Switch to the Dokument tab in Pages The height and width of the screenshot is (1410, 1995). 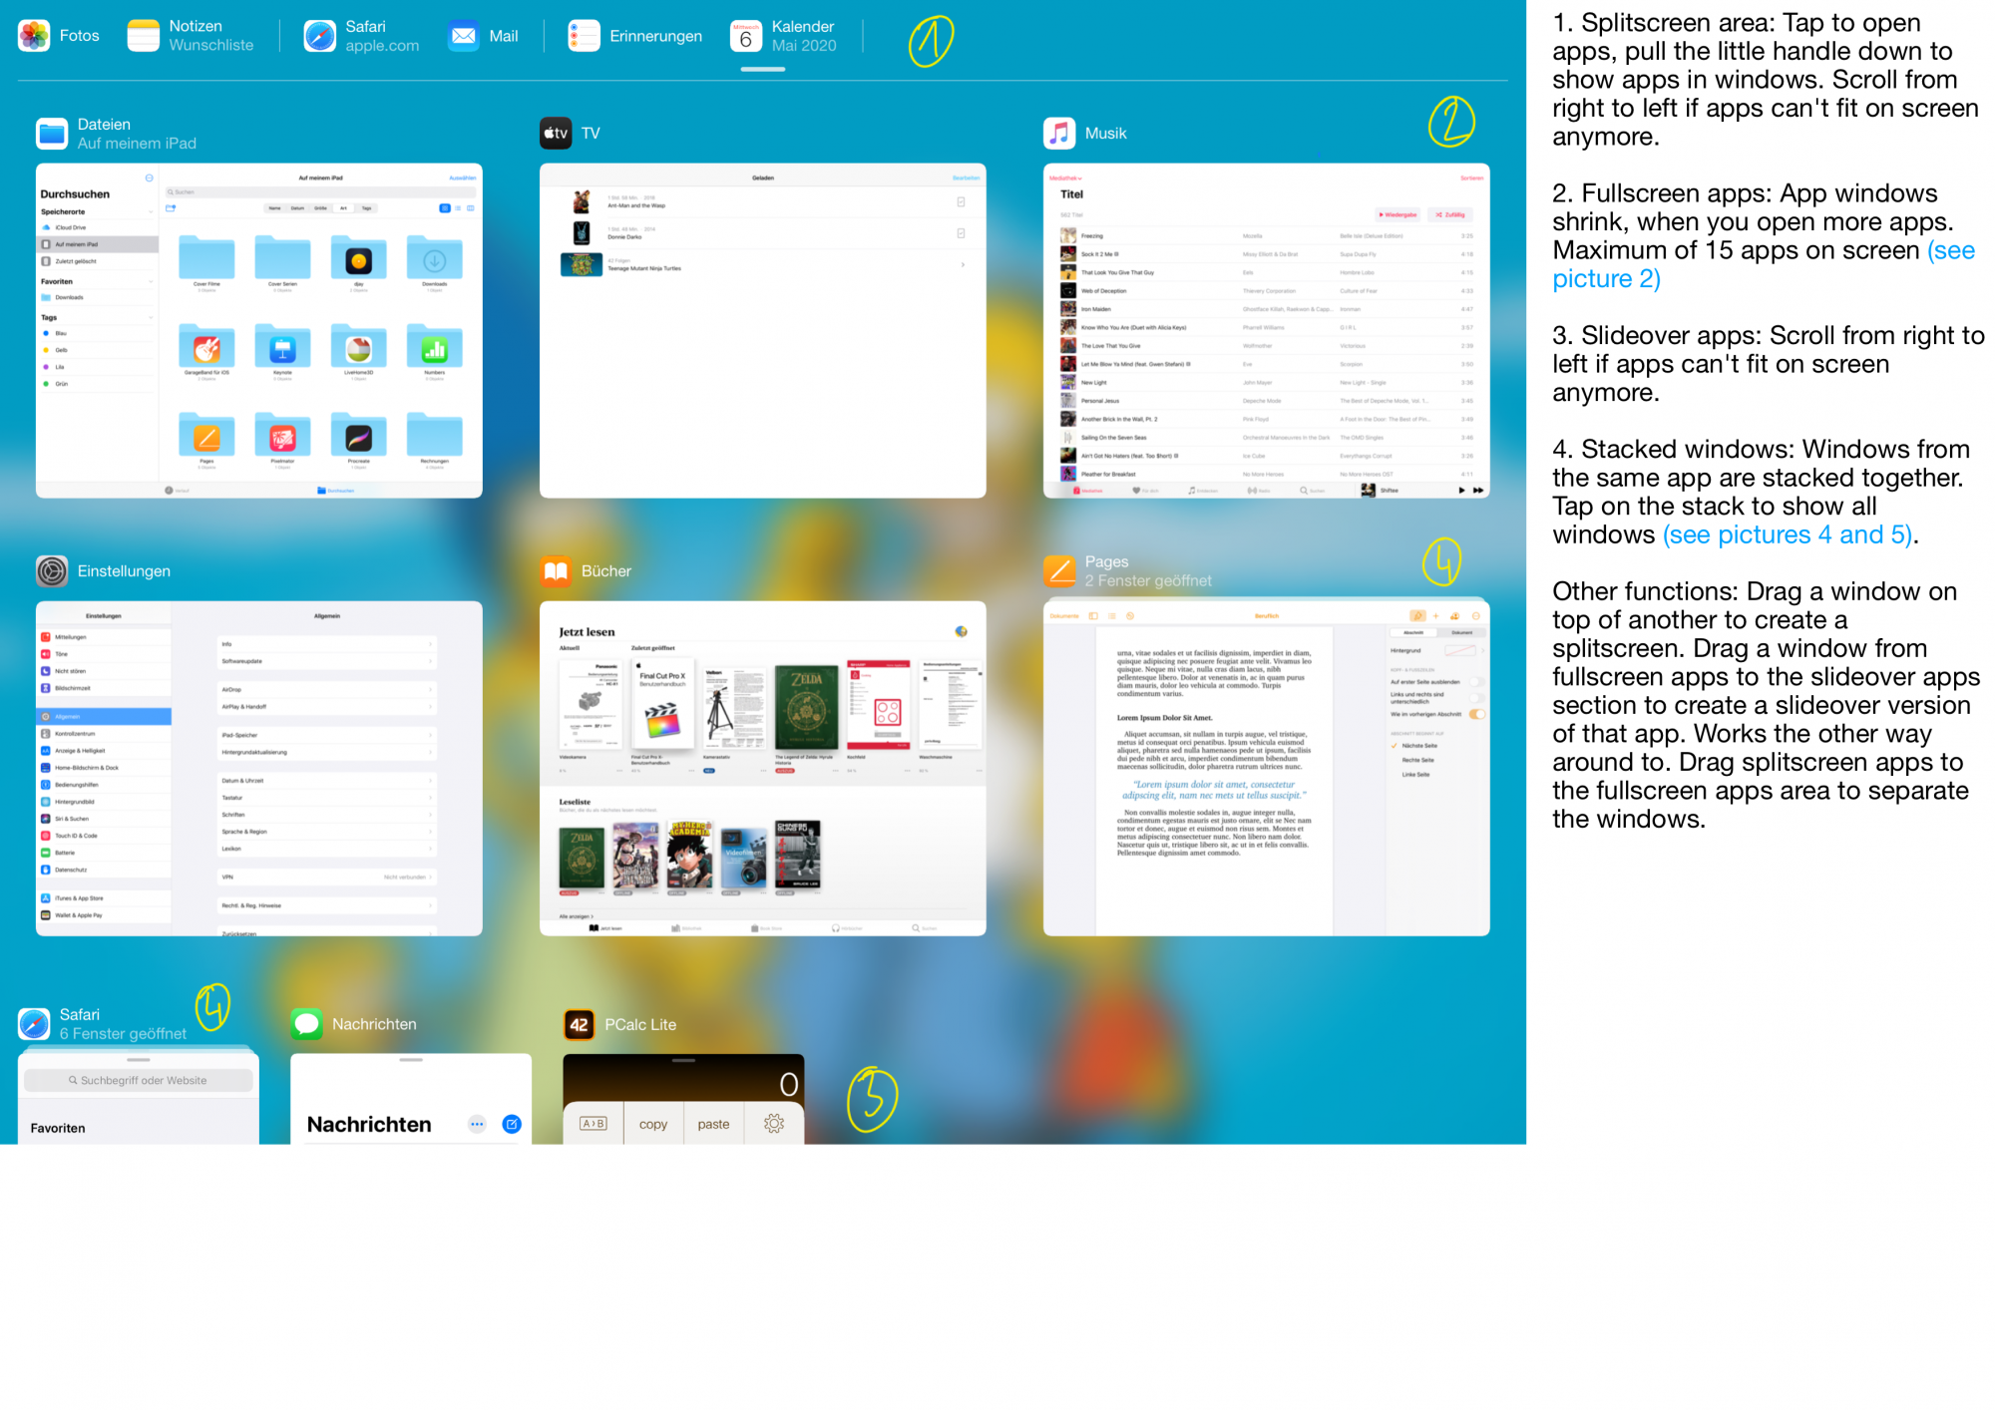(x=1461, y=632)
